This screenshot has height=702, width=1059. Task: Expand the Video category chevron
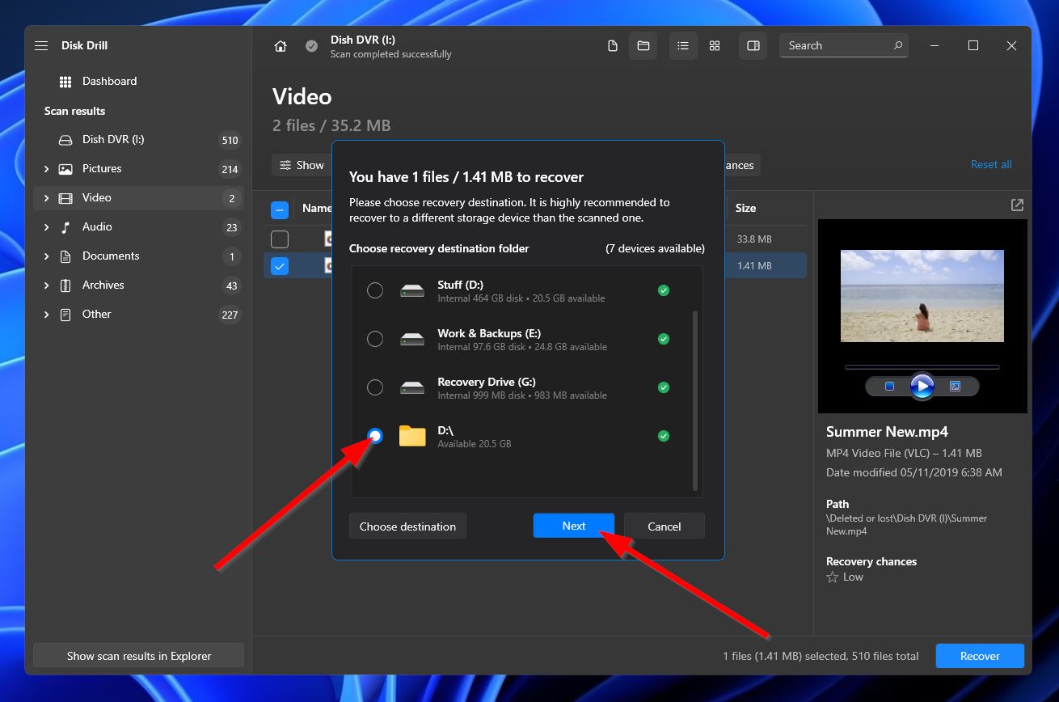coord(46,198)
